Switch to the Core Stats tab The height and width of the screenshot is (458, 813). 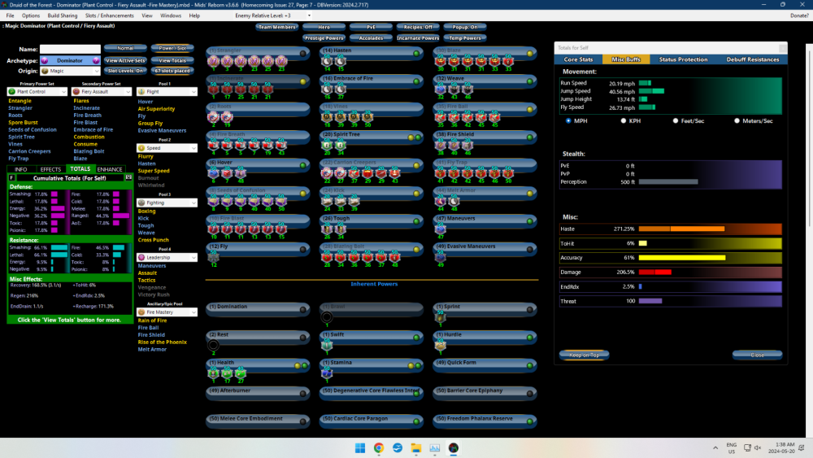(578, 59)
